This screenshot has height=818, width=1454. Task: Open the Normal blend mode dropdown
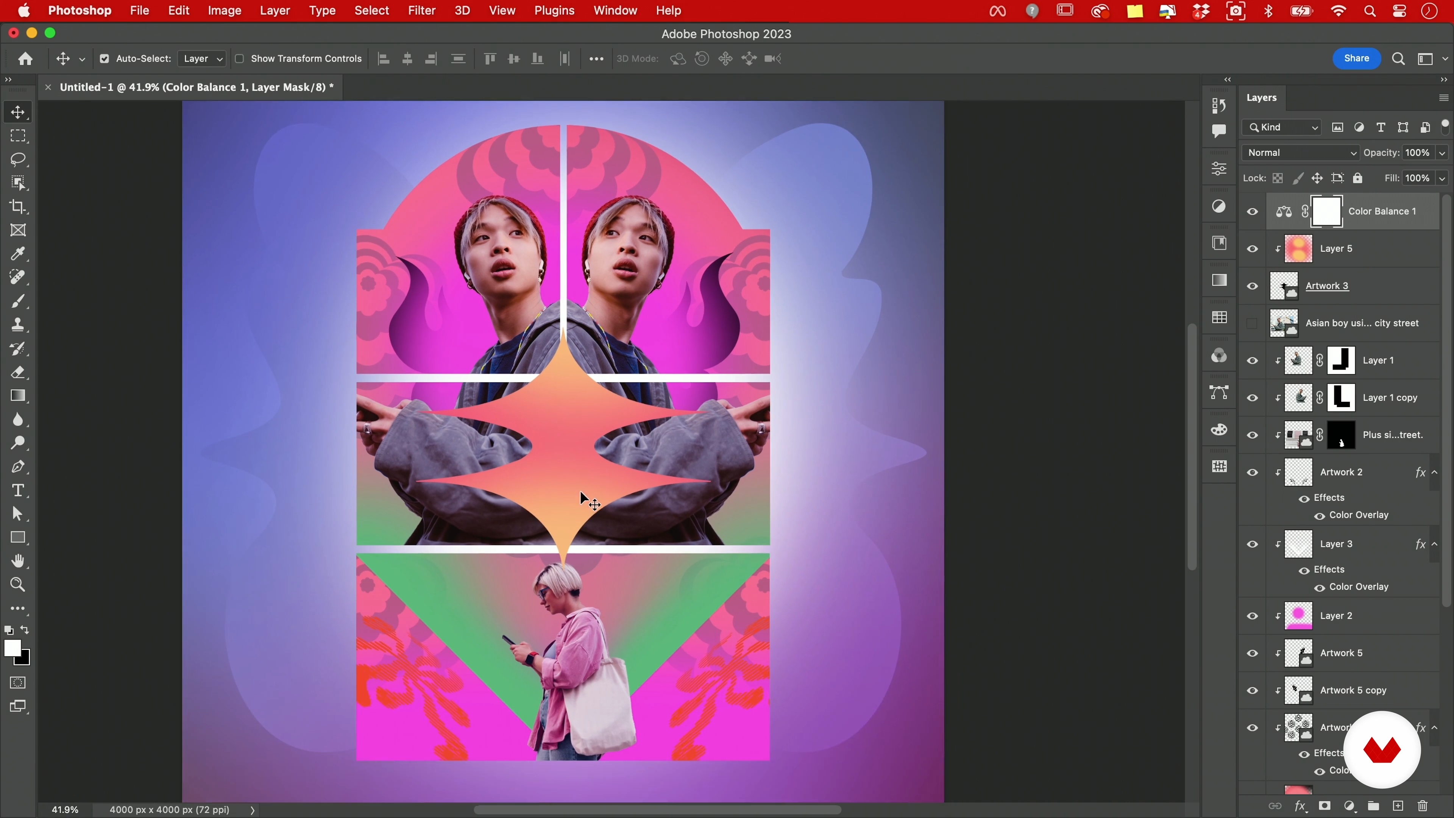pyautogui.click(x=1301, y=153)
